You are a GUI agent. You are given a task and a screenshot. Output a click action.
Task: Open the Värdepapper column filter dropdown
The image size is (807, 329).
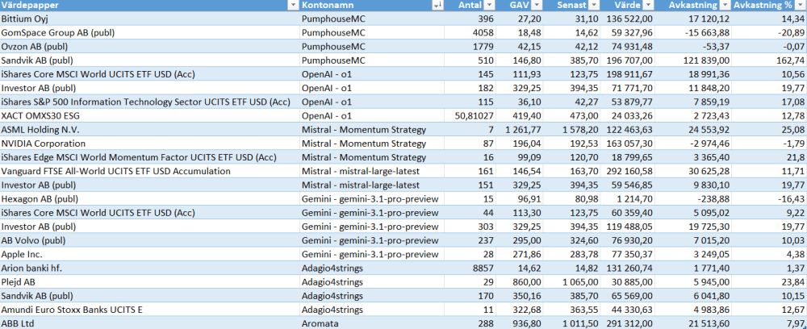pos(293,5)
